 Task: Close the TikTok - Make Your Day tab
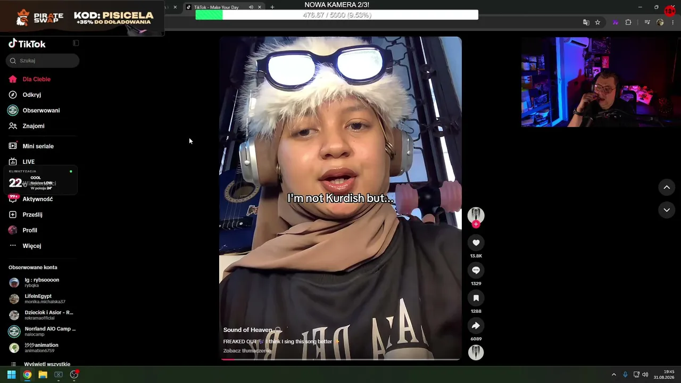pos(260,7)
